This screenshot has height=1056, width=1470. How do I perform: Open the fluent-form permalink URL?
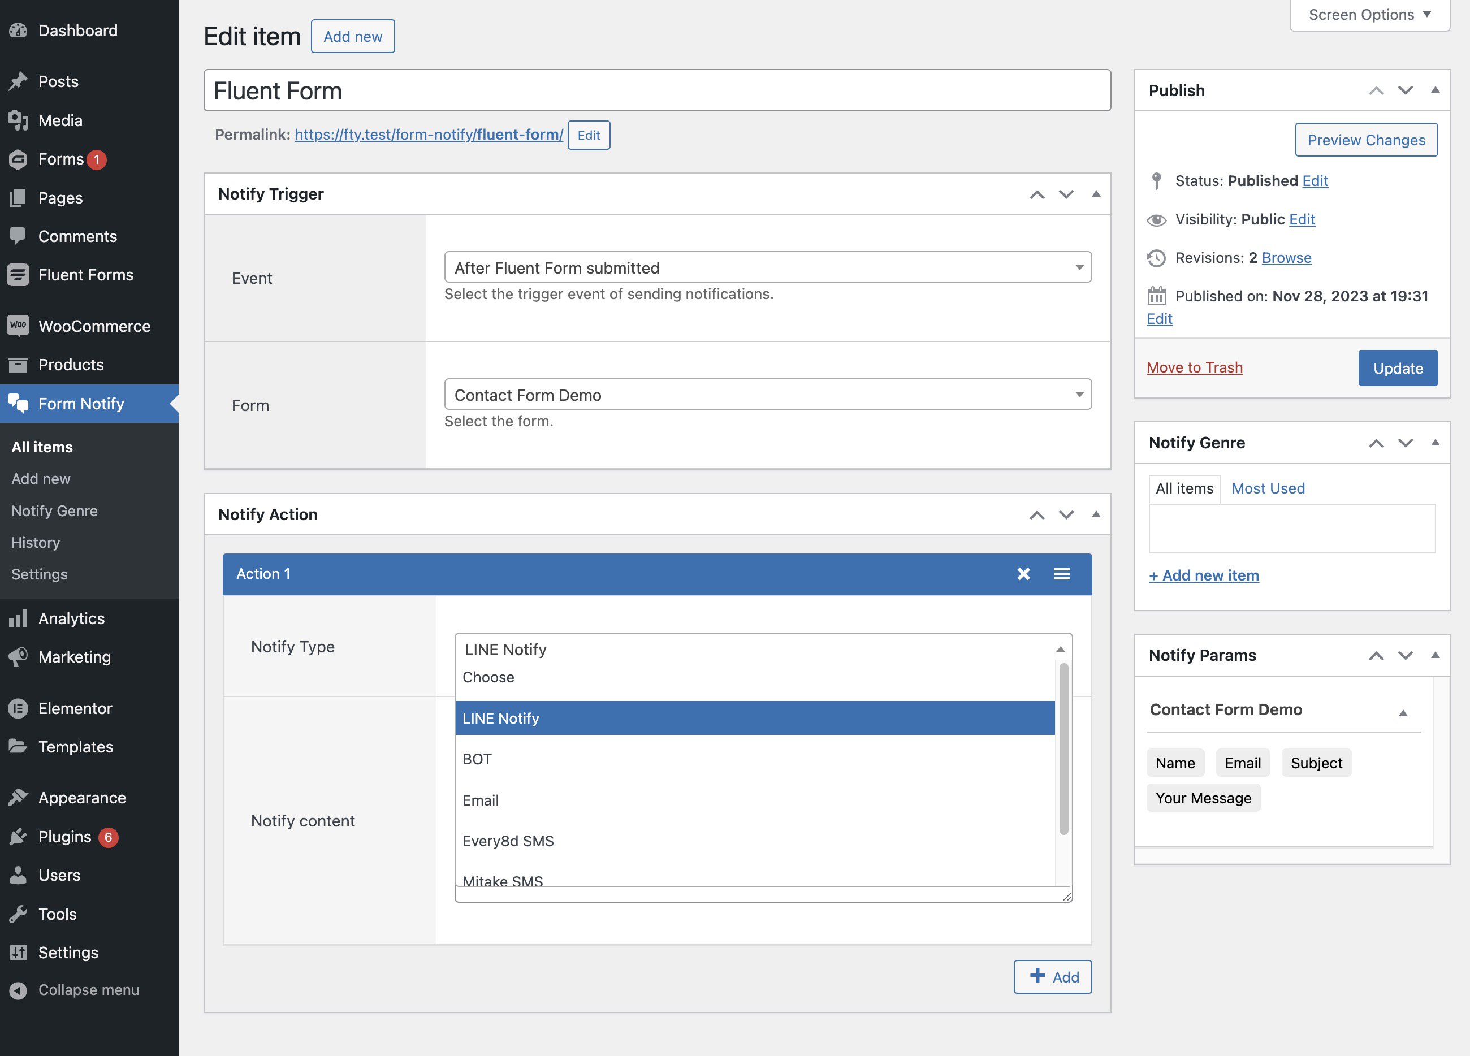tap(429, 134)
